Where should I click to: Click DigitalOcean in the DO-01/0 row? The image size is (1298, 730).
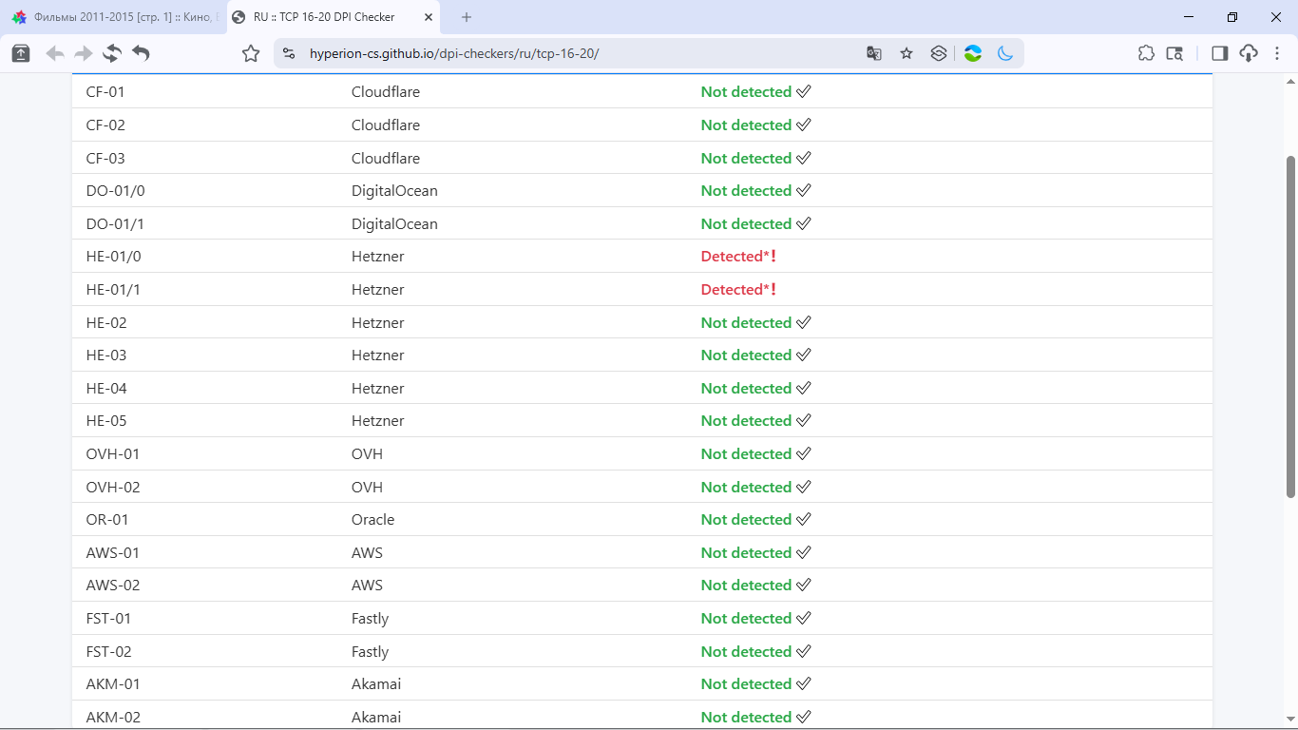pyautogui.click(x=394, y=191)
